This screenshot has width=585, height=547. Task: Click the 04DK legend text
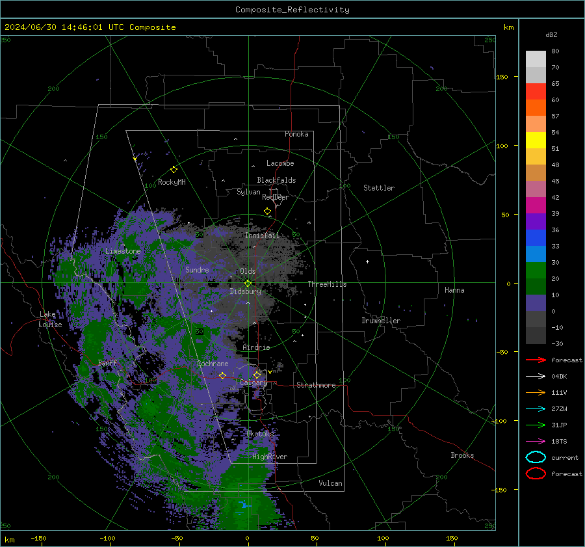(x=559, y=377)
